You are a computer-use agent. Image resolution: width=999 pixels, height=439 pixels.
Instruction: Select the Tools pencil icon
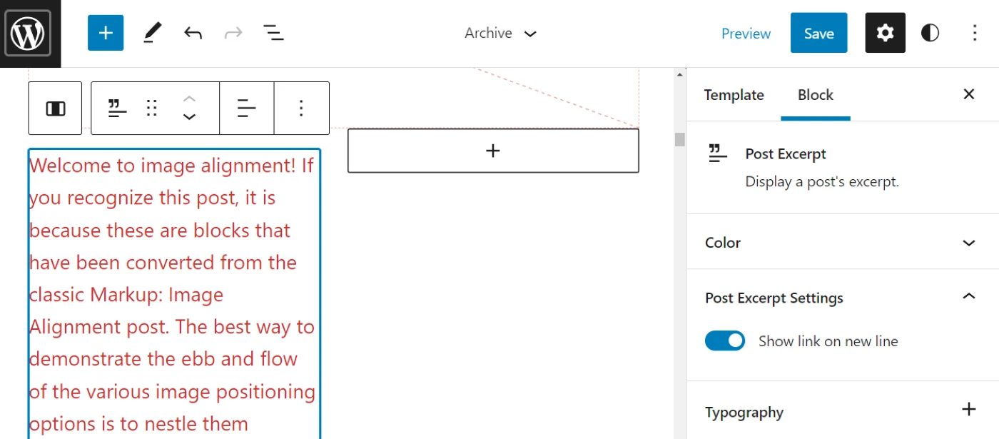[153, 33]
